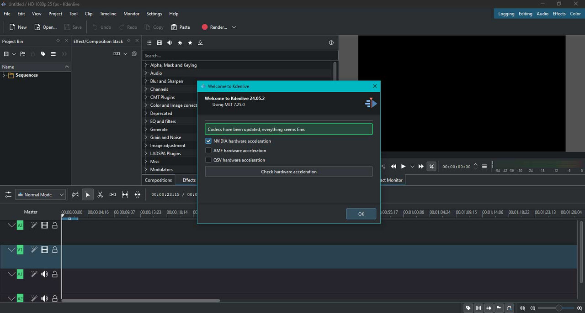Show audio effects filter (speaker icon)
585x313 pixels.
click(x=170, y=42)
